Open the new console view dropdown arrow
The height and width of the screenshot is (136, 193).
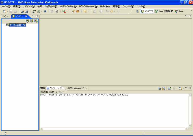pos(183,88)
